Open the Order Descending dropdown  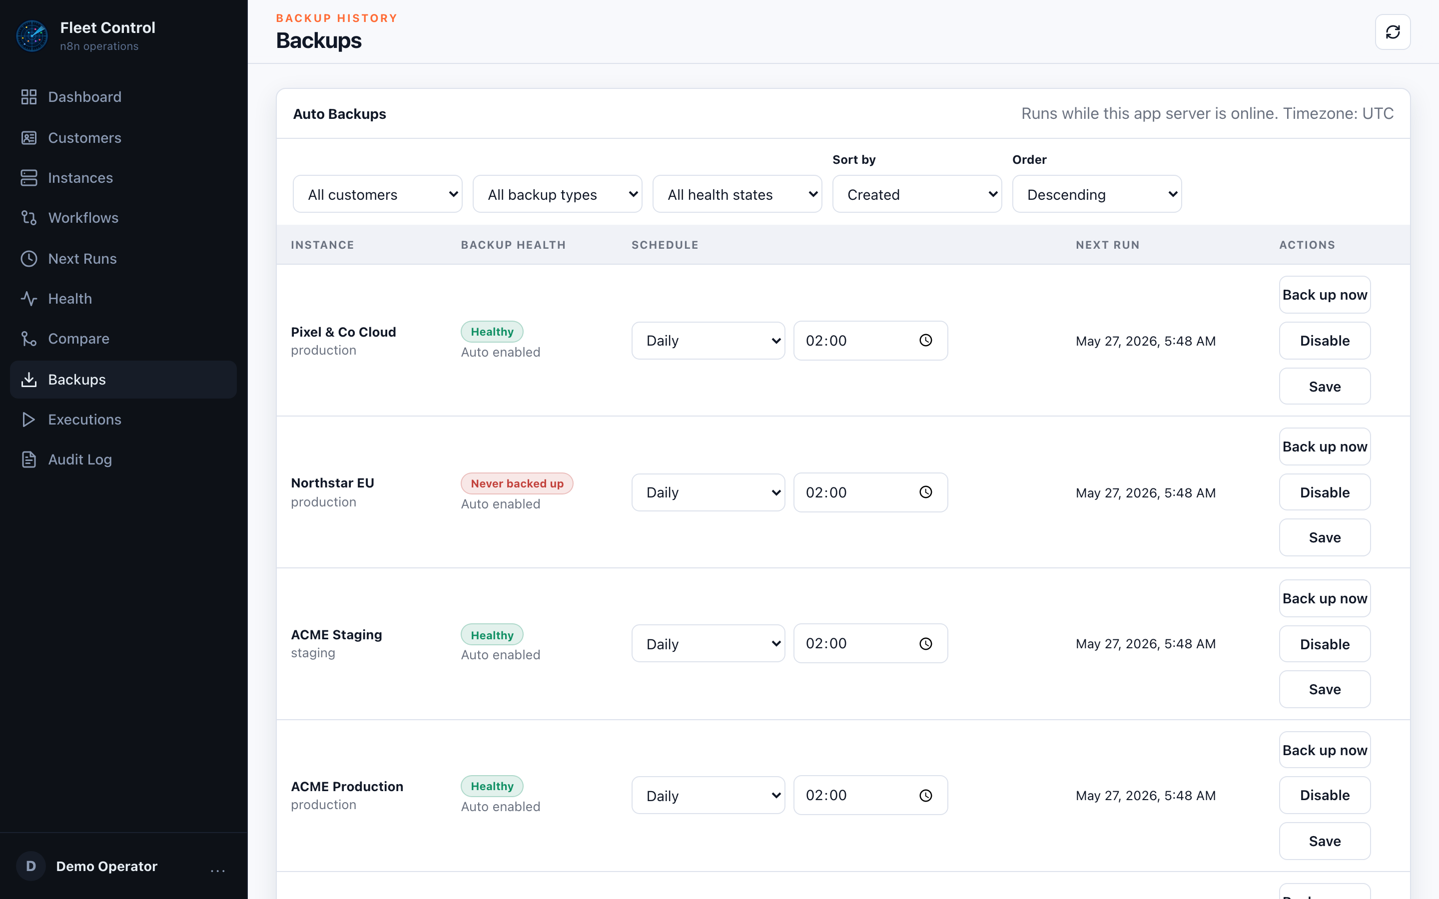(1097, 194)
